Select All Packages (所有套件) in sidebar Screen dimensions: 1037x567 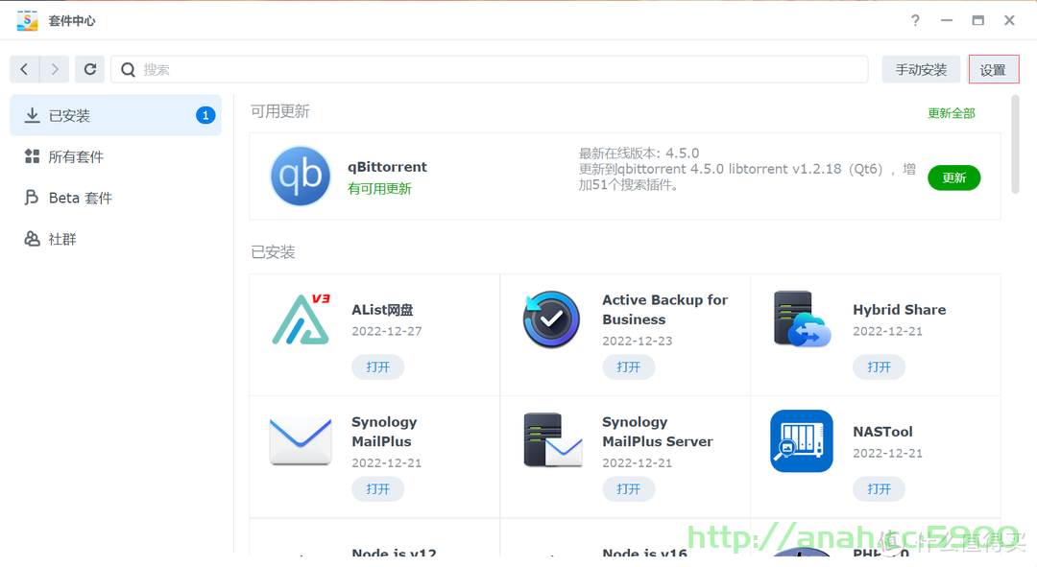click(x=116, y=156)
